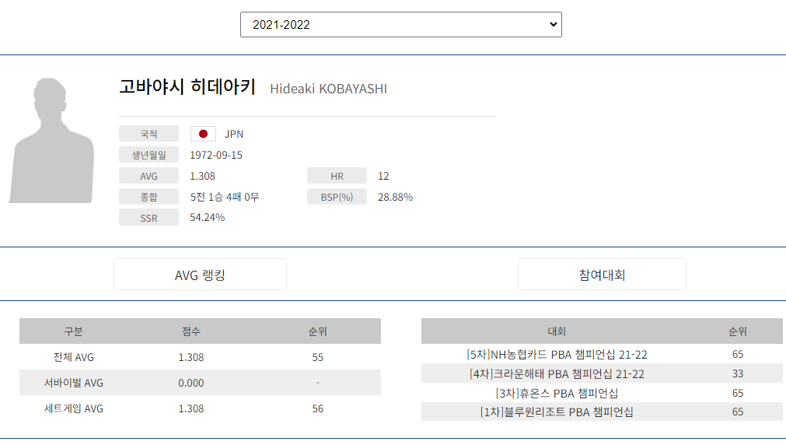Click the 0.000 서바이벌 score
786x445 pixels.
[191, 383]
